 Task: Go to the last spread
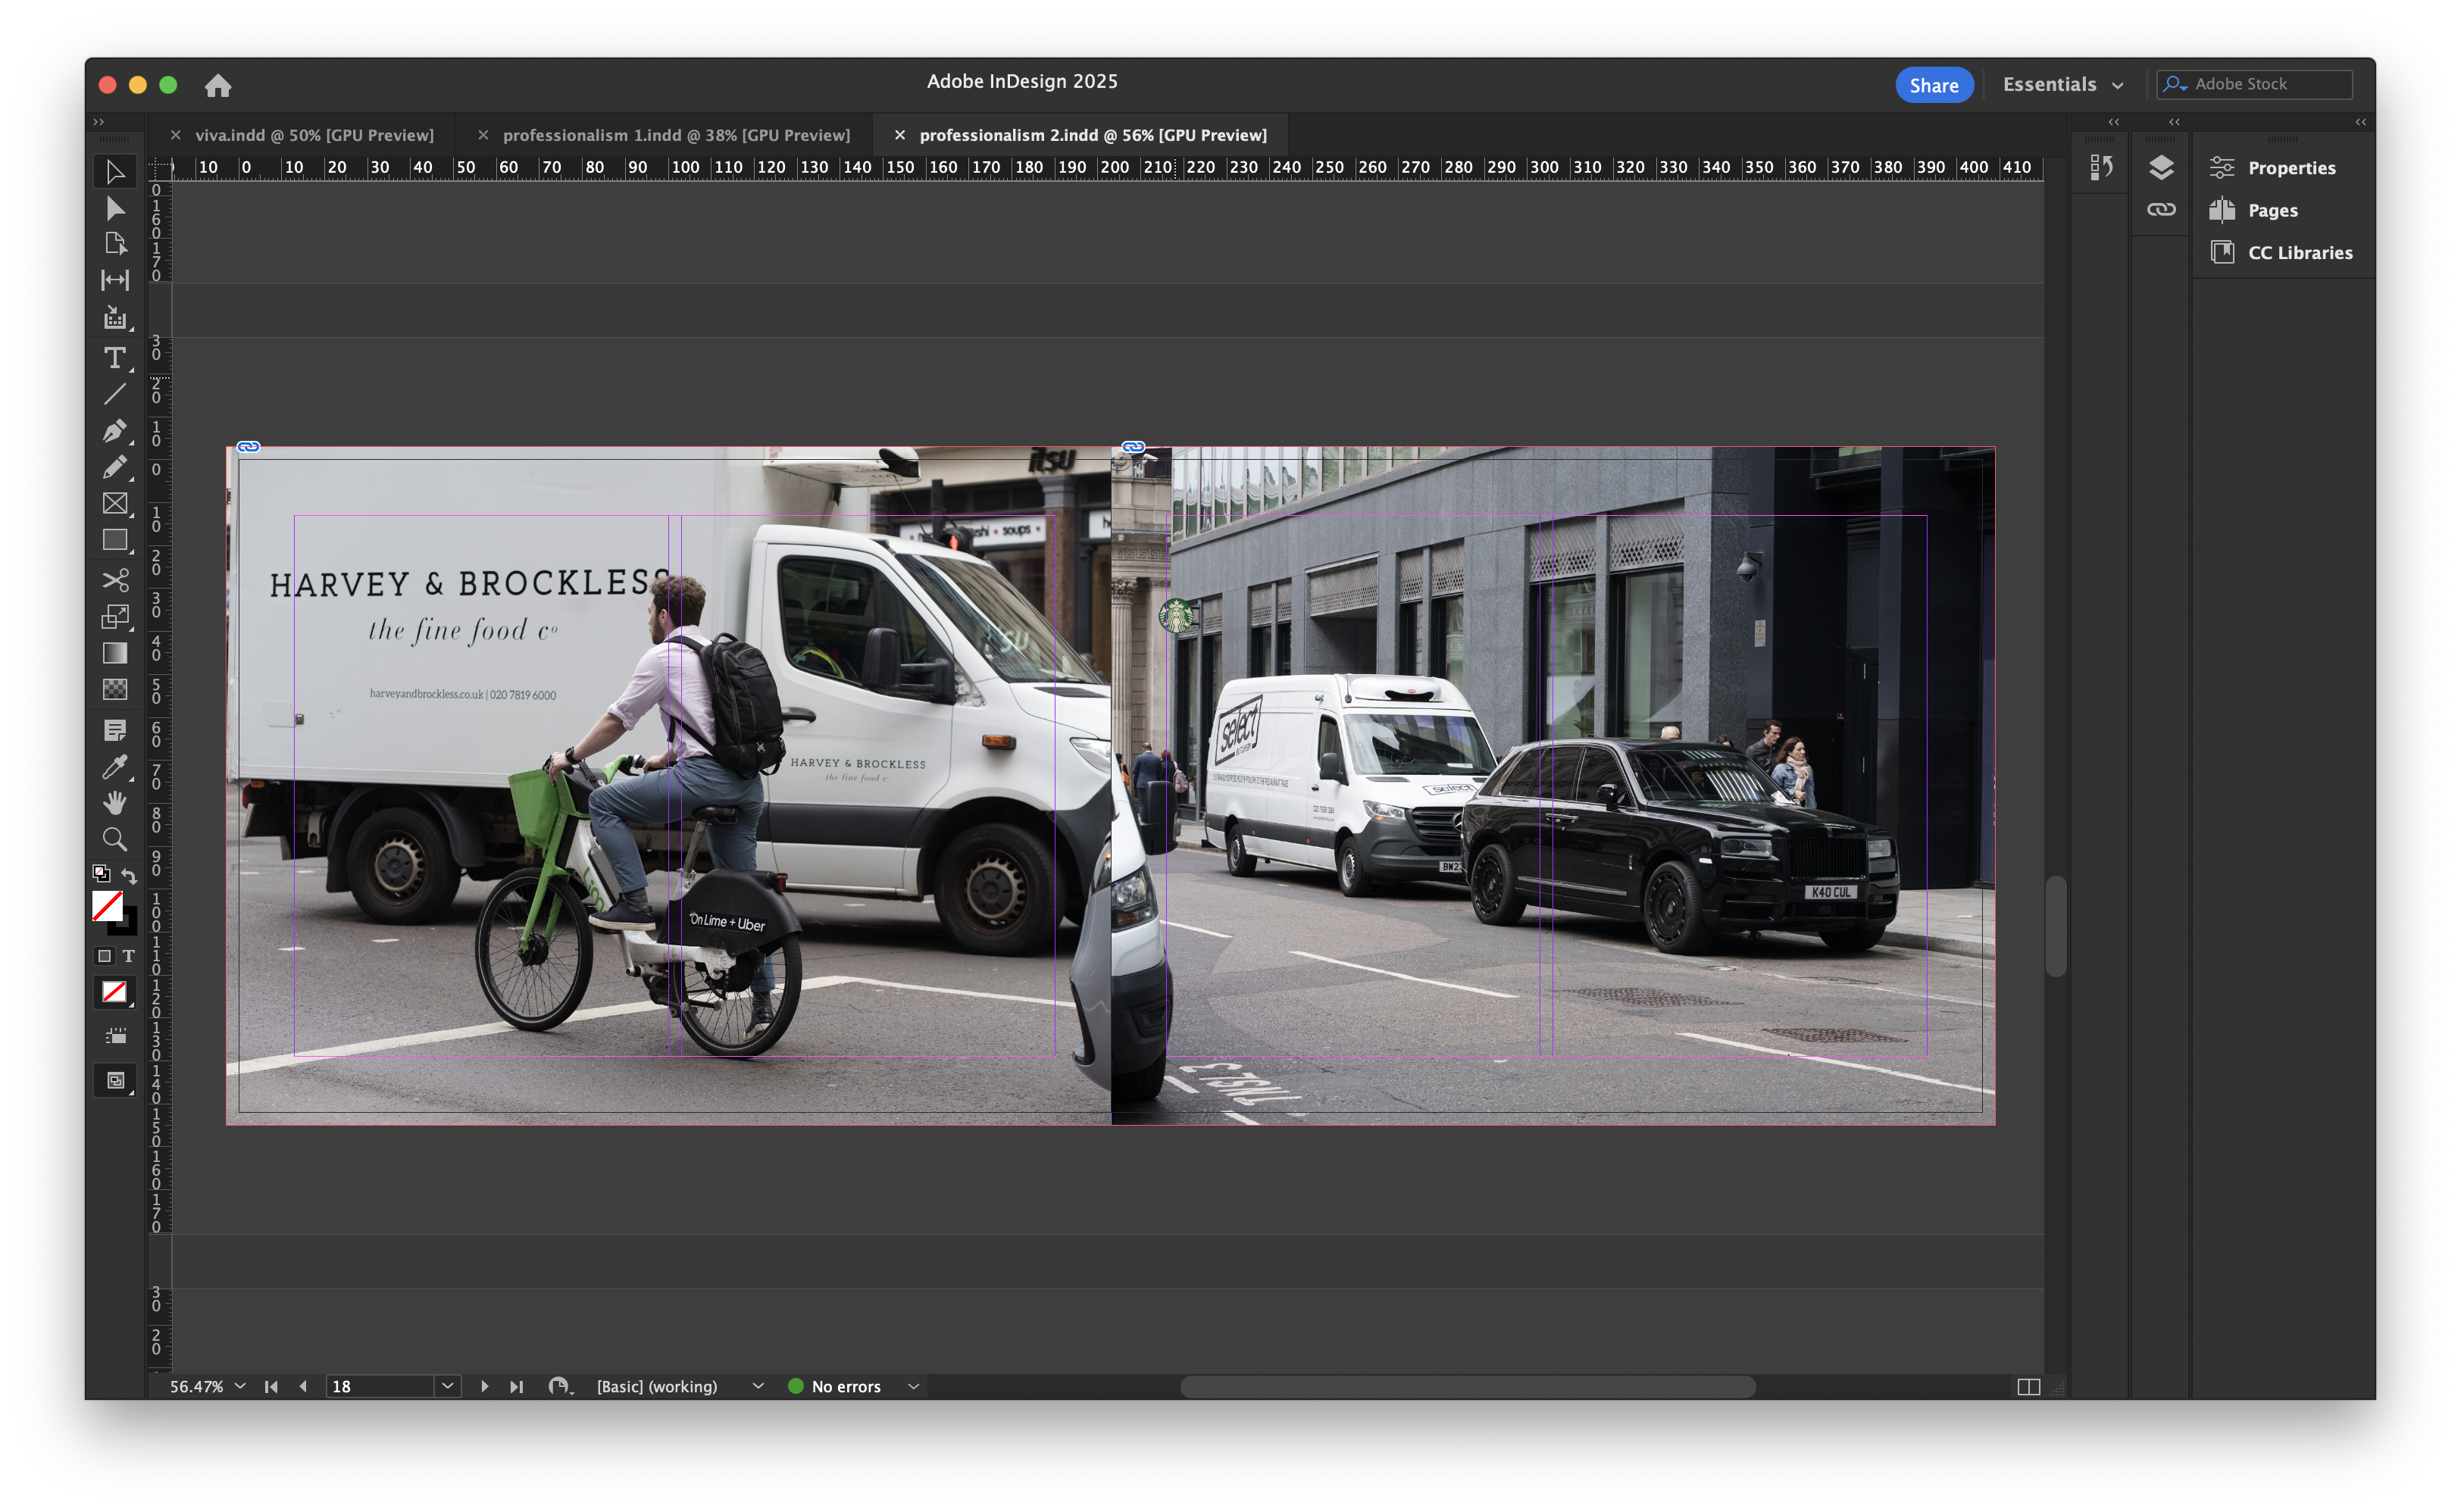516,1387
